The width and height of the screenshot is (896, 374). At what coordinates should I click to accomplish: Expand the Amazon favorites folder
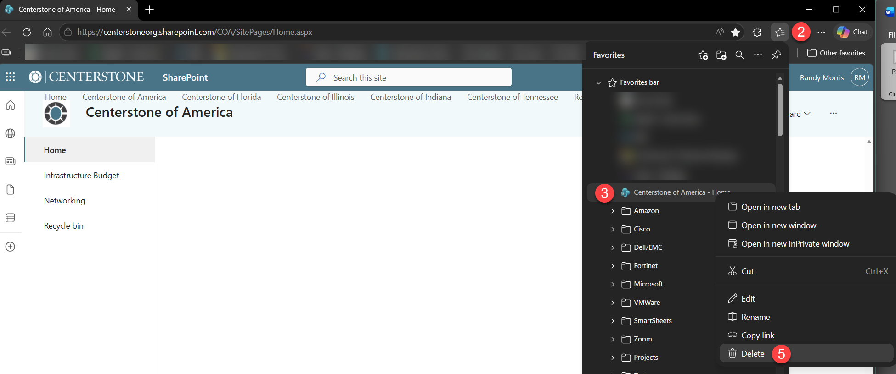(x=613, y=211)
